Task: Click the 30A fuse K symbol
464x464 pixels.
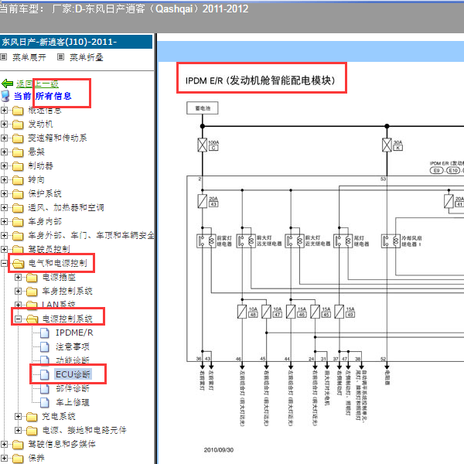Action: (387, 145)
